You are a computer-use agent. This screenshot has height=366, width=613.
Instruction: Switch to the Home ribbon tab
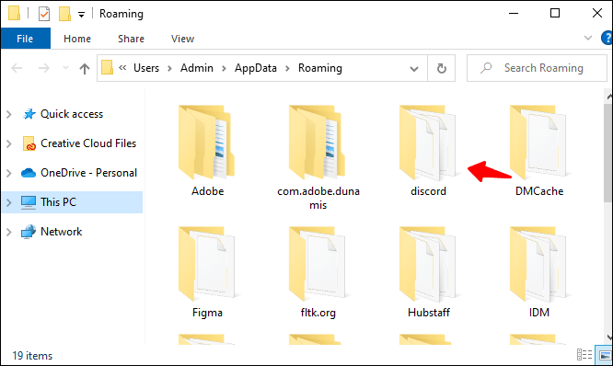tap(77, 39)
